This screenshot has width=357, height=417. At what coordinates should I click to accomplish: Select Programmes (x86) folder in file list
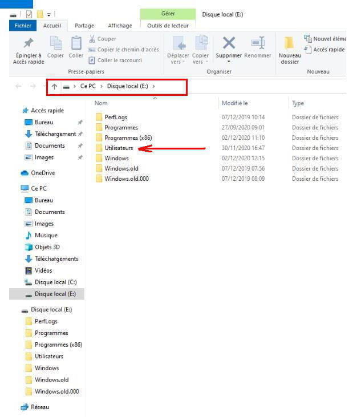[128, 137]
